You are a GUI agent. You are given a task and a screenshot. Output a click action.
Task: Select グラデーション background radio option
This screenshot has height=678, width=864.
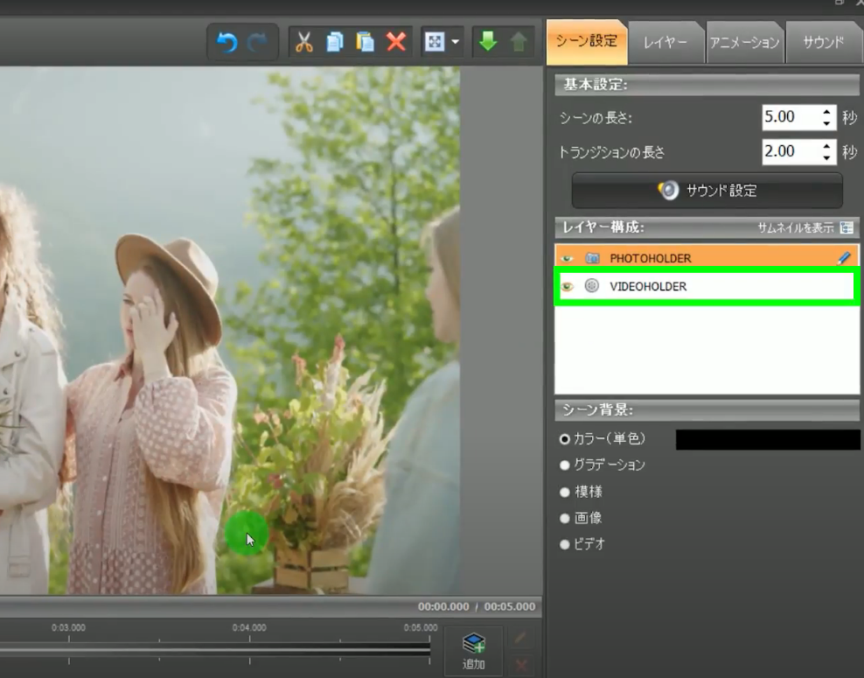pyautogui.click(x=565, y=465)
